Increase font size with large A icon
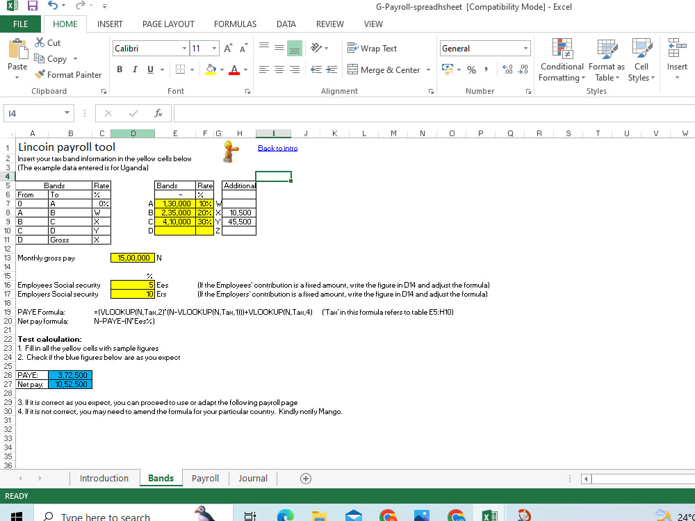695x521 pixels. click(x=228, y=49)
